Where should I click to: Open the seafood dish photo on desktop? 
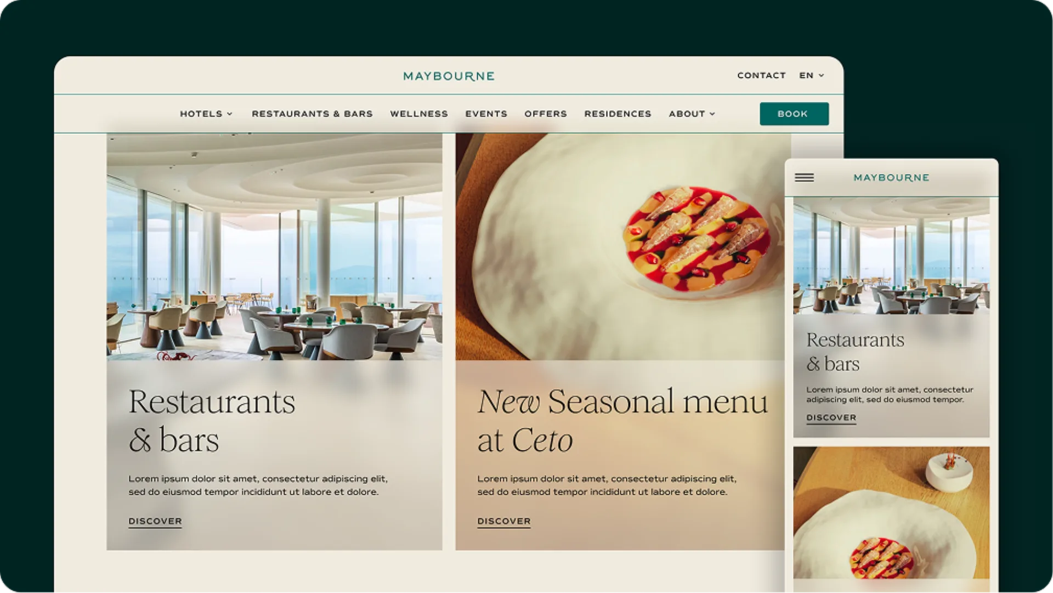click(x=623, y=247)
